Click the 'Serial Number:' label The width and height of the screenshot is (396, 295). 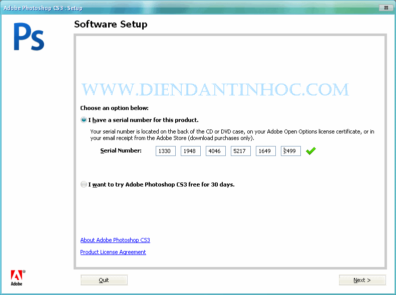121,150
